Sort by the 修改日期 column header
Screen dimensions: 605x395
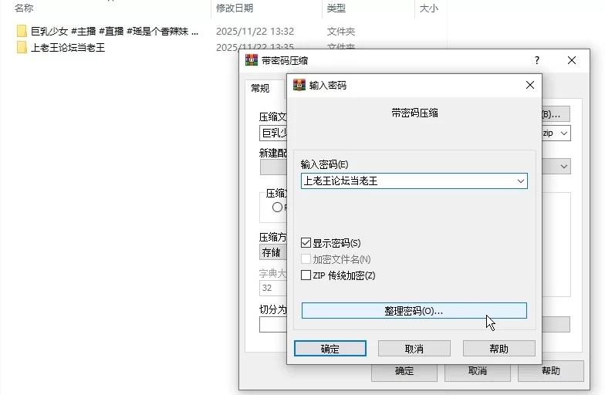point(232,8)
